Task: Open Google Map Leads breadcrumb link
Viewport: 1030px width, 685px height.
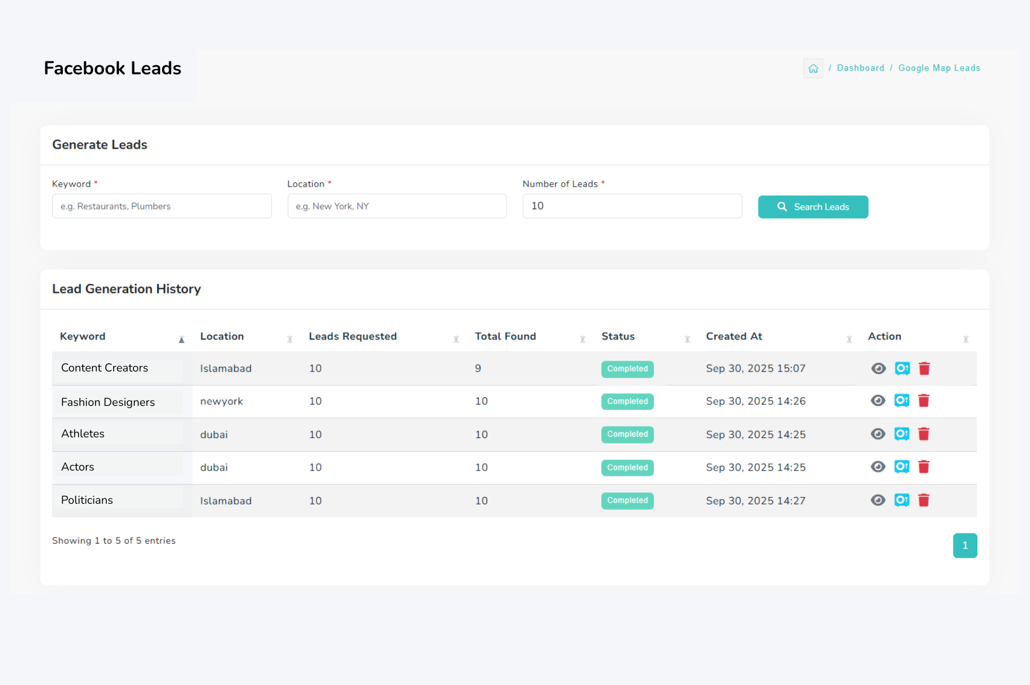Action: click(x=939, y=68)
